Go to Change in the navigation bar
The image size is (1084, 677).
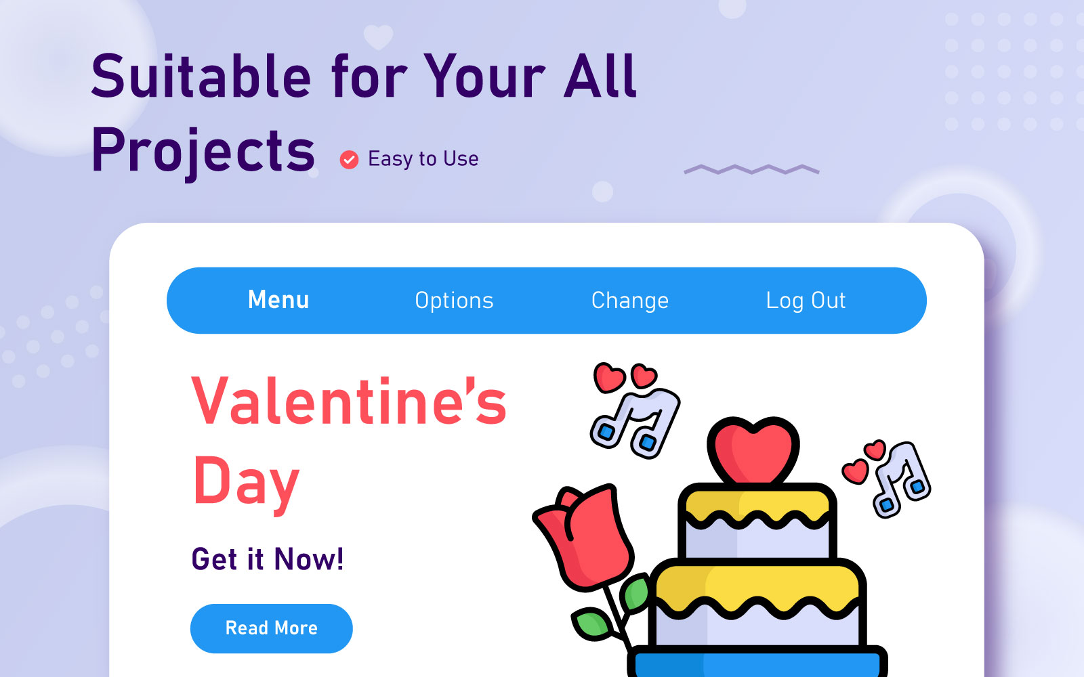pos(629,301)
